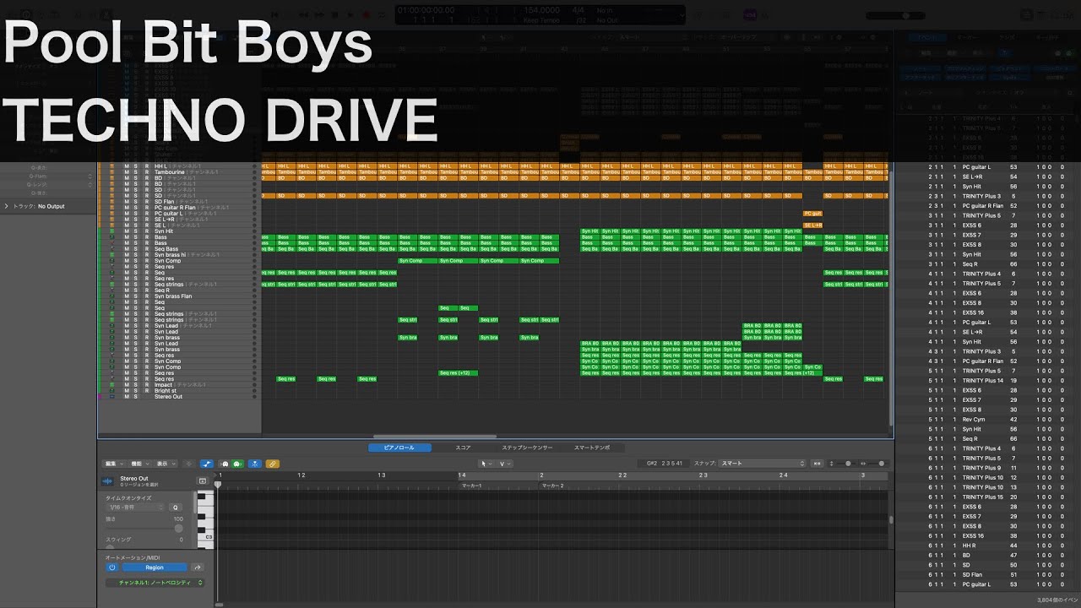The height and width of the screenshot is (608, 1081).
Task: Toggle the automation power button
Action: point(111,567)
